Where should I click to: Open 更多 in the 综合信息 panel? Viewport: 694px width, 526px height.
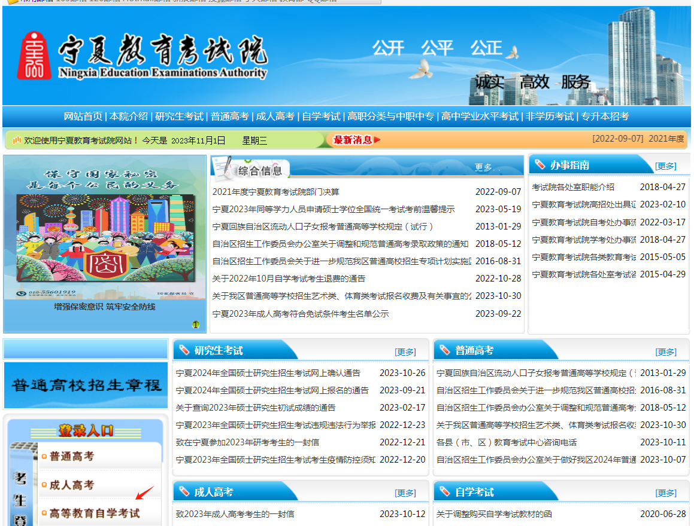484,167
